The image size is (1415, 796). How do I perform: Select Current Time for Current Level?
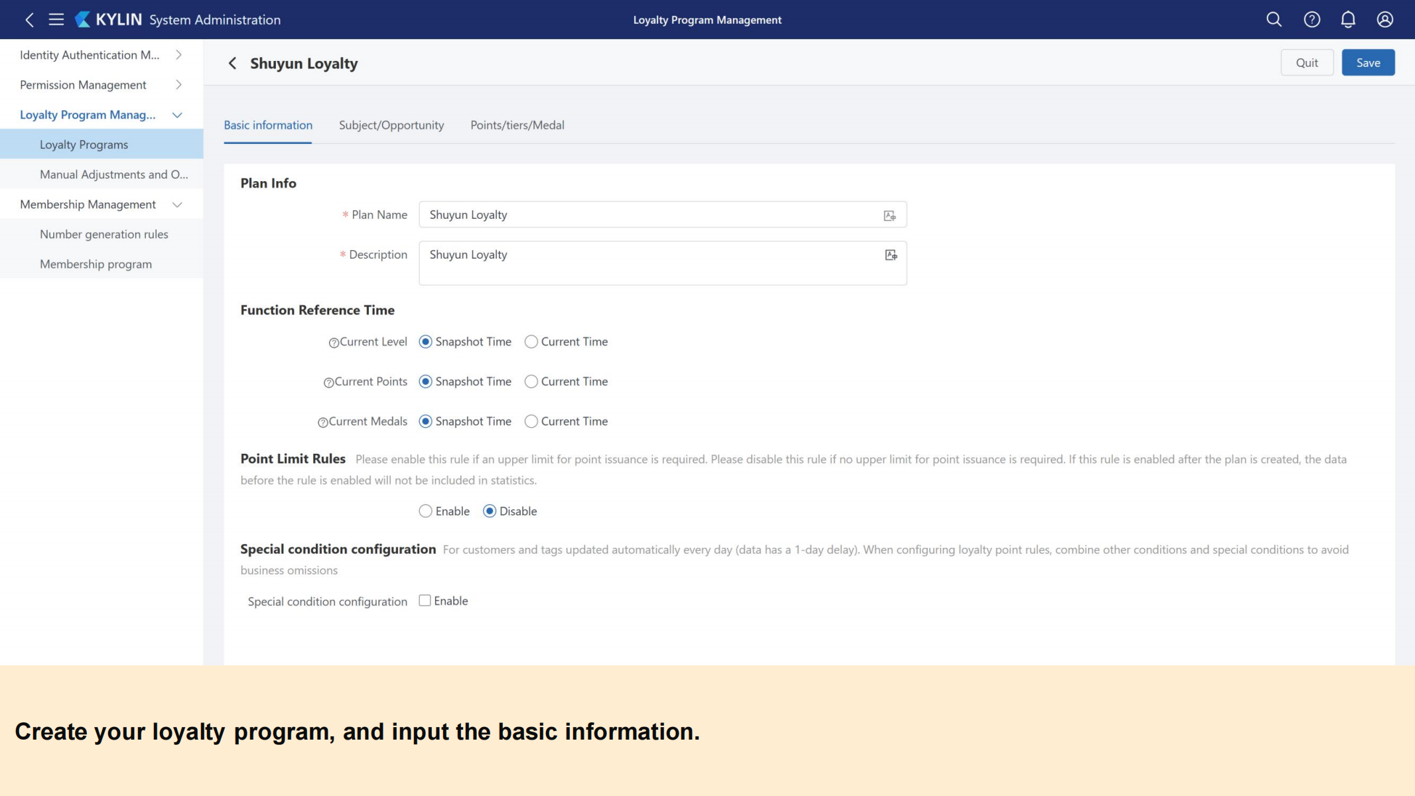pos(531,342)
